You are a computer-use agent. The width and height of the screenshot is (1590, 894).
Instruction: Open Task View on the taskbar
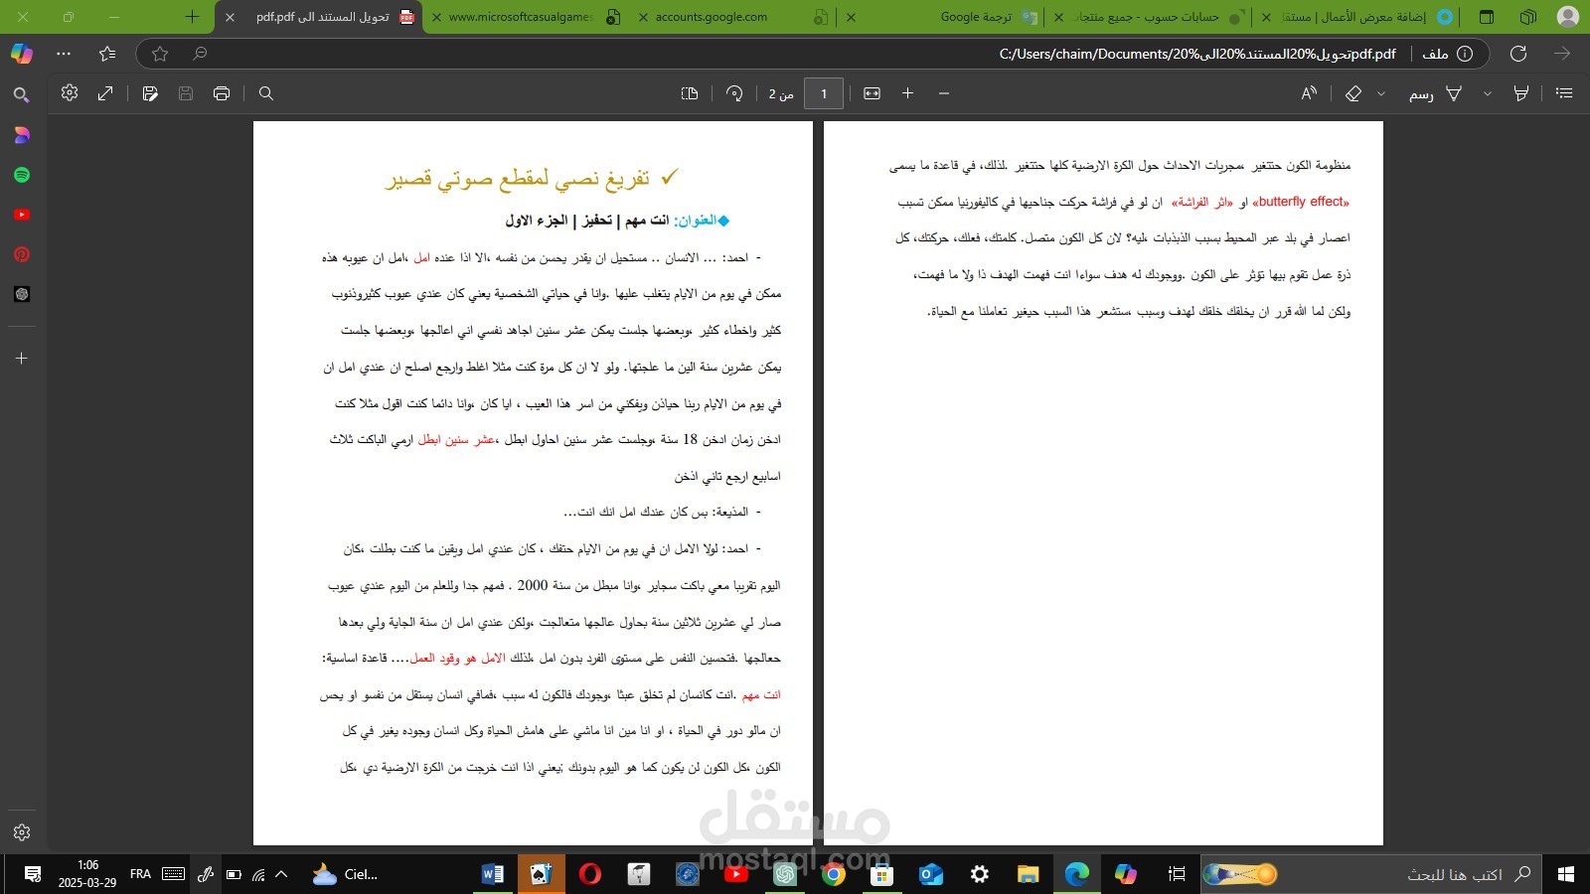click(x=1177, y=874)
